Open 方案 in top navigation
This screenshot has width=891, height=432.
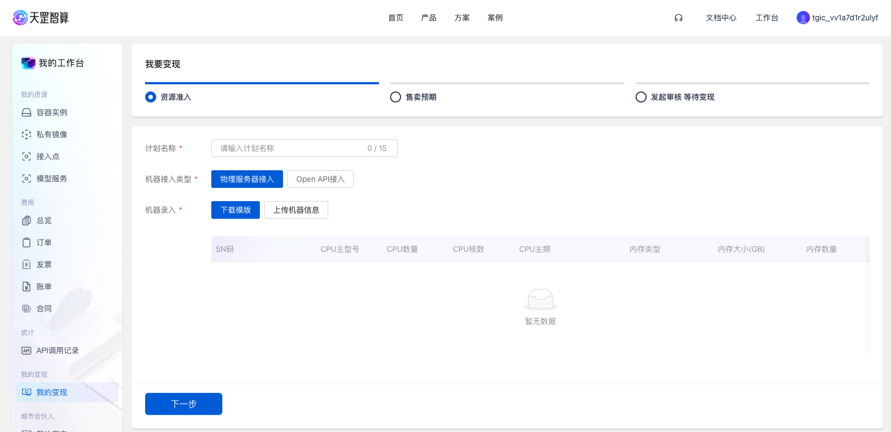(x=462, y=18)
